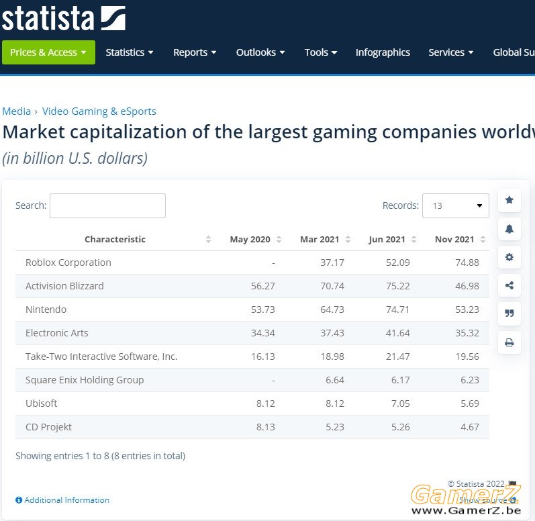The height and width of the screenshot is (521, 535).
Task: Click Square Enix value 6.64
Action: [335, 380]
